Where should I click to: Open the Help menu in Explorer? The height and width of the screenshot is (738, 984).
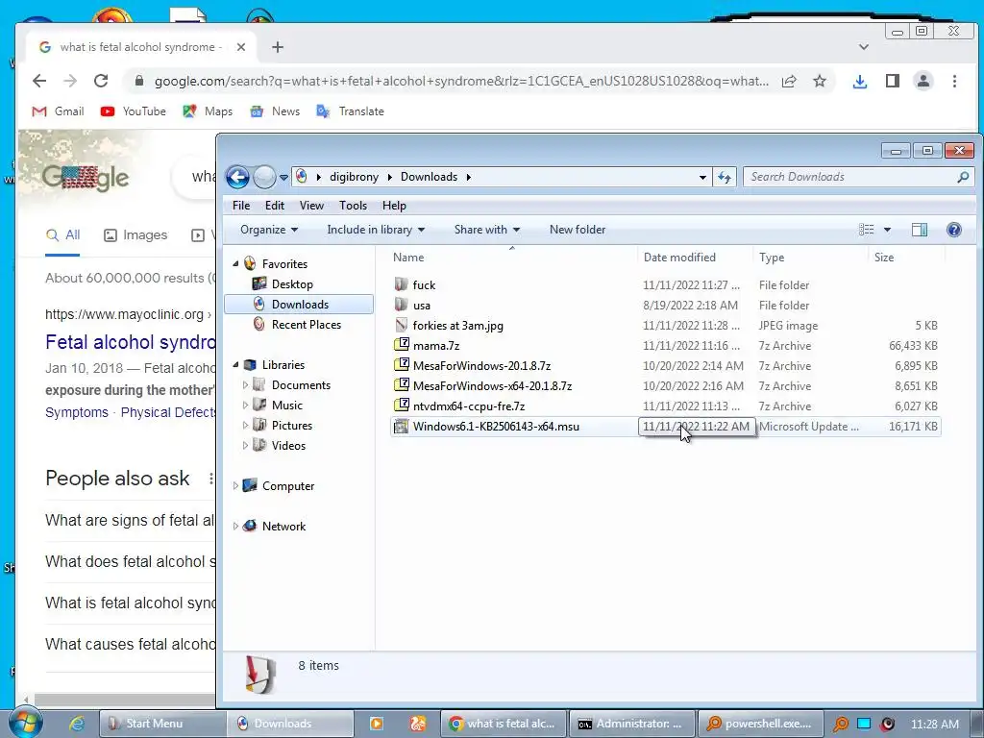394,206
